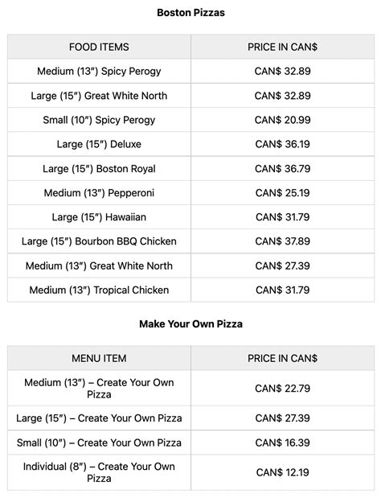The width and height of the screenshot is (381, 498).
Task: Click Large (15") Bourbon BBQ Chicken item
Action: (99, 241)
